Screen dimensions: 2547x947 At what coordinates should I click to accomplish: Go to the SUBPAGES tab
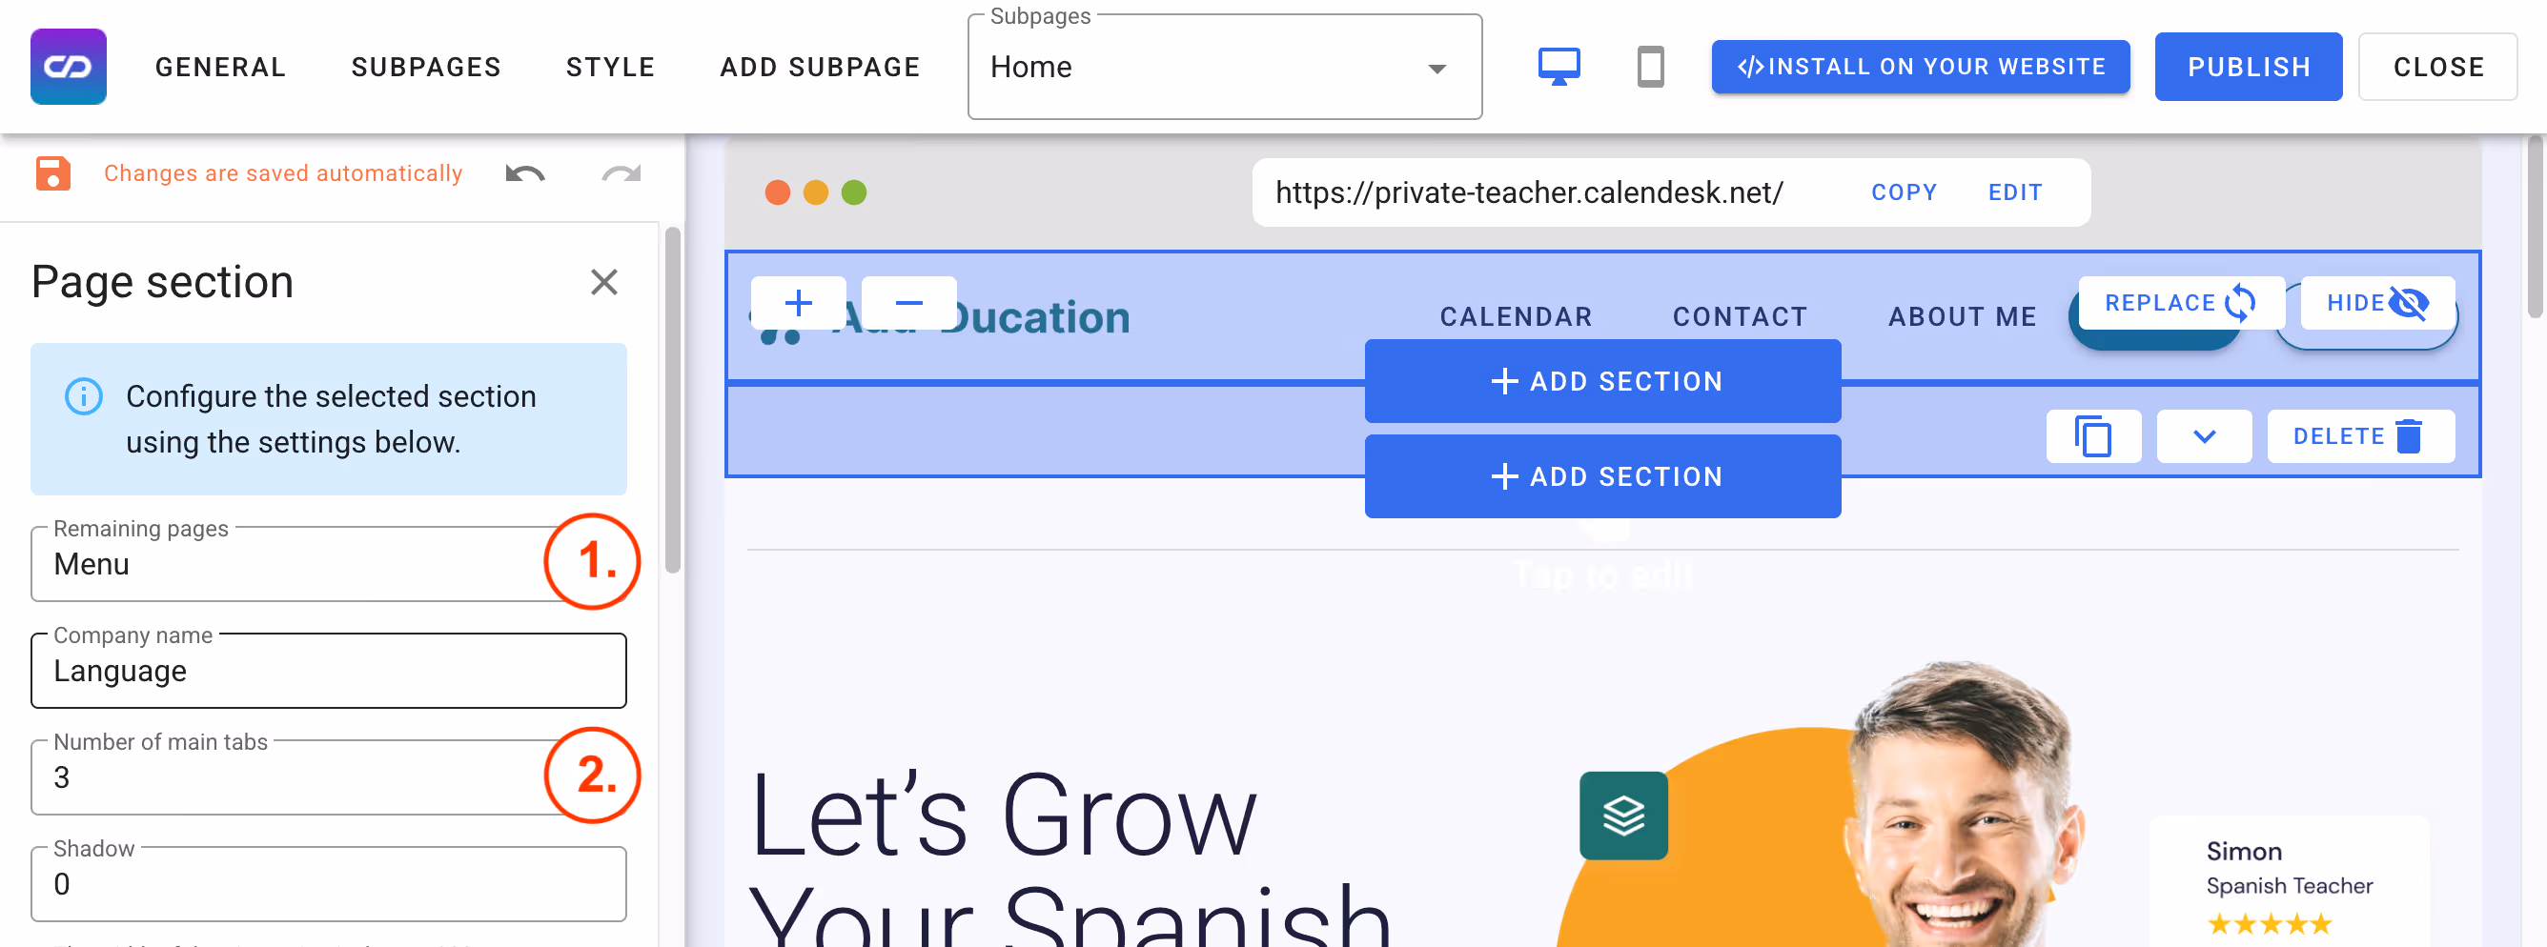click(x=426, y=67)
